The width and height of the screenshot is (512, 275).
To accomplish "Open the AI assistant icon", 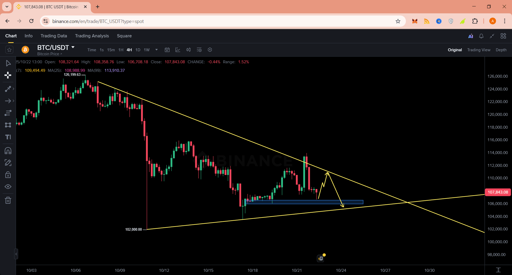I will (x=471, y=36).
